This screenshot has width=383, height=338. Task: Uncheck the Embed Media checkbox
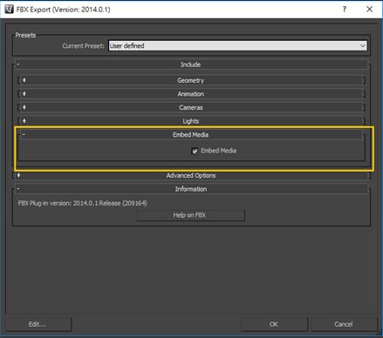[195, 151]
